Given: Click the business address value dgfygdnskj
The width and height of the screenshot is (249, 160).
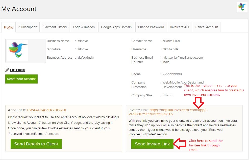Looking at the screenshot, I should [x=86, y=57].
